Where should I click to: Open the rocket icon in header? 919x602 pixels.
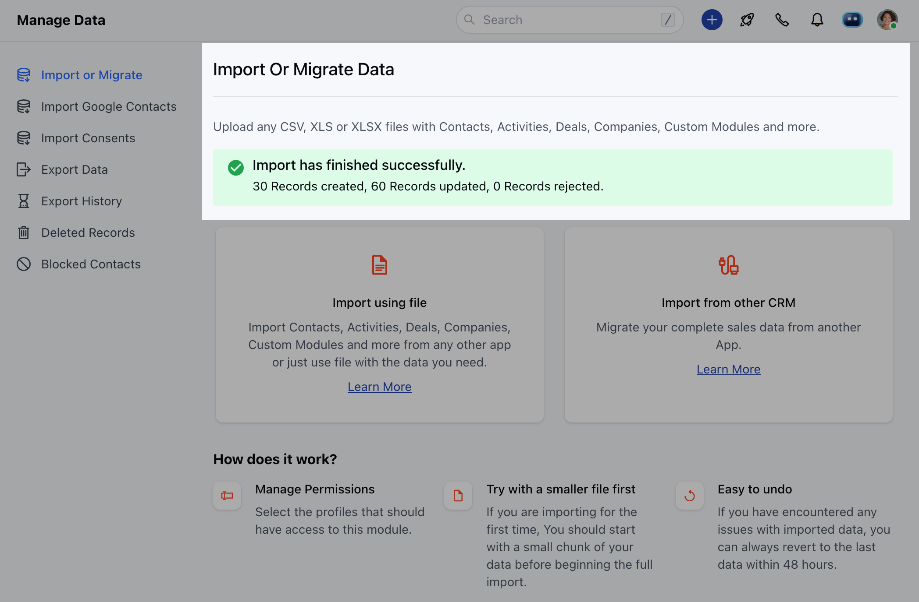pyautogui.click(x=747, y=20)
